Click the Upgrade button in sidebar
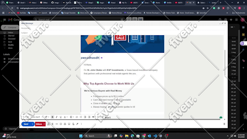Image resolution: width=247 pixels, height=139 pixels. pyautogui.click(x=12, y=129)
